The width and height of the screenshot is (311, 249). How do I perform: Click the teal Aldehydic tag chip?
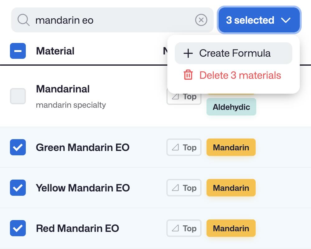tap(231, 106)
